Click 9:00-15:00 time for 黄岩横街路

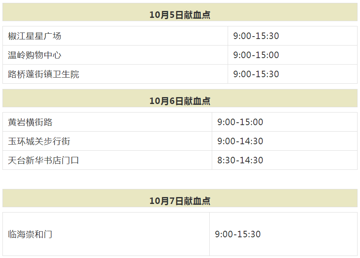coord(285,122)
